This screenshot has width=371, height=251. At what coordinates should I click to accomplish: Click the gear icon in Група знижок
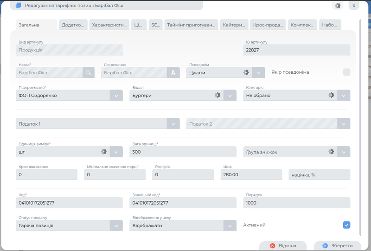click(331, 152)
